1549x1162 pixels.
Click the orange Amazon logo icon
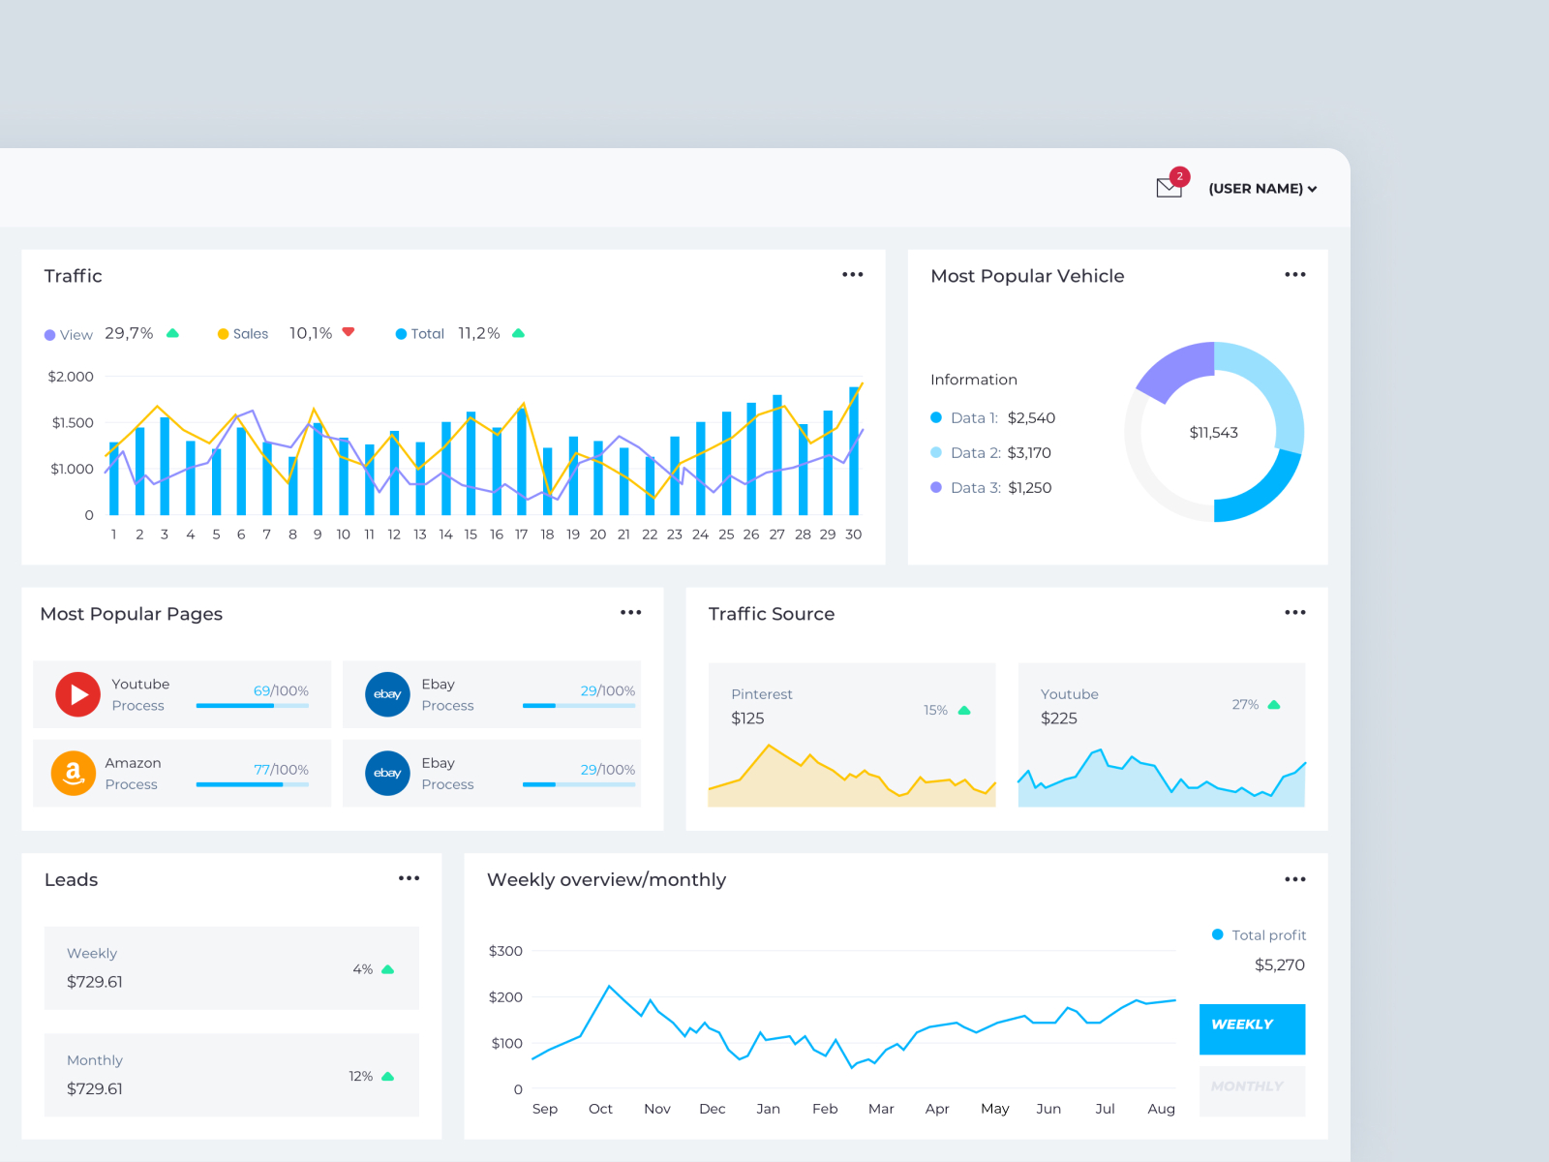(x=73, y=773)
